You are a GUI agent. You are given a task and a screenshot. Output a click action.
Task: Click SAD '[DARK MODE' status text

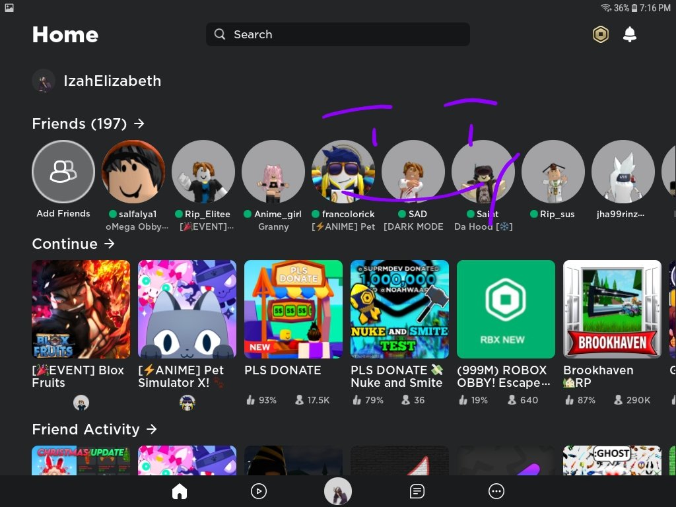413,227
